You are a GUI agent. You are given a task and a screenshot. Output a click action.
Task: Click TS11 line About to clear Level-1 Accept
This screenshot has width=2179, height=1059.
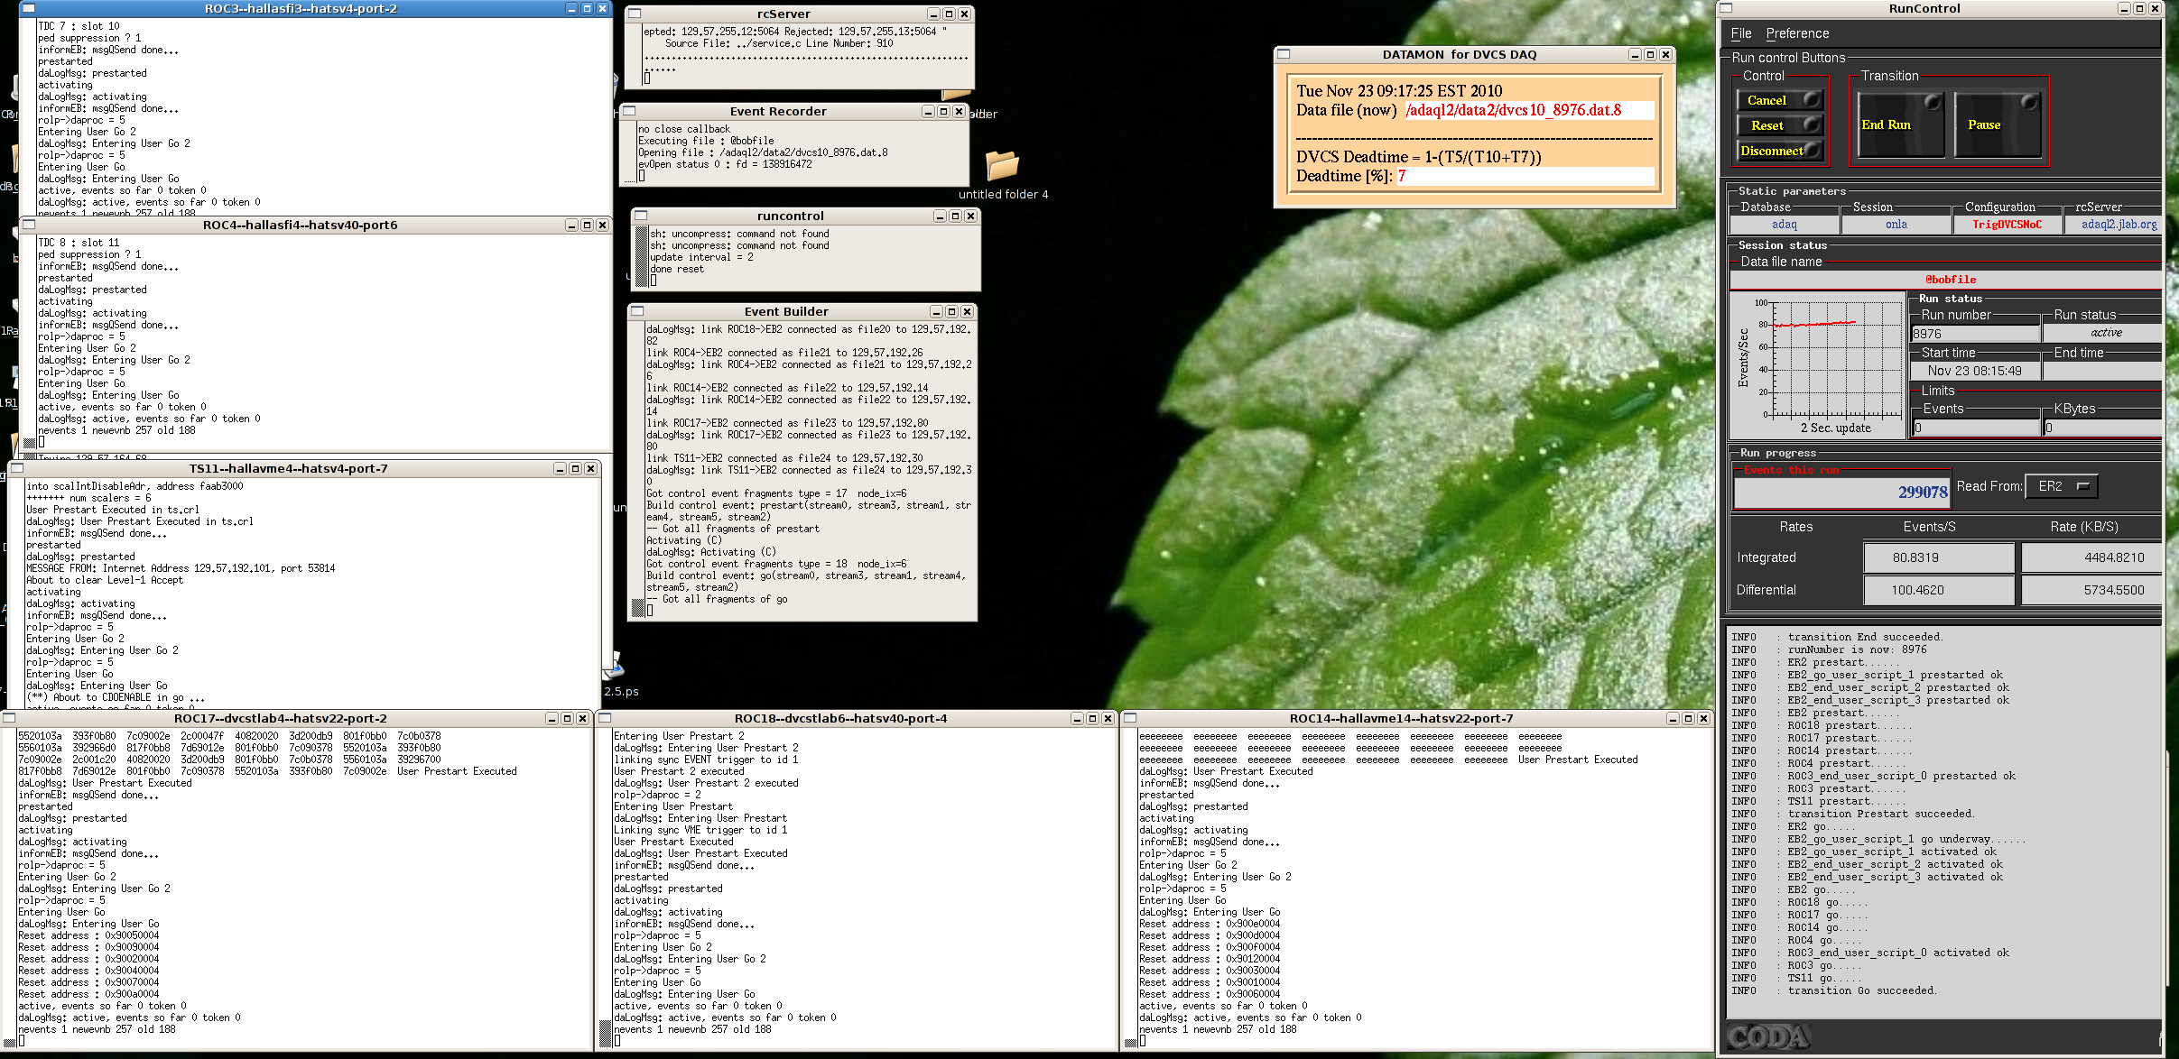pyautogui.click(x=105, y=580)
